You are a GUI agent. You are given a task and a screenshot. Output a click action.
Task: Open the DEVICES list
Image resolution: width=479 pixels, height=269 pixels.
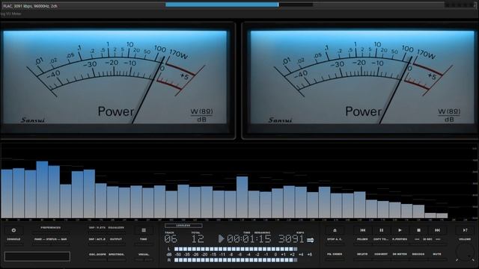418,254
